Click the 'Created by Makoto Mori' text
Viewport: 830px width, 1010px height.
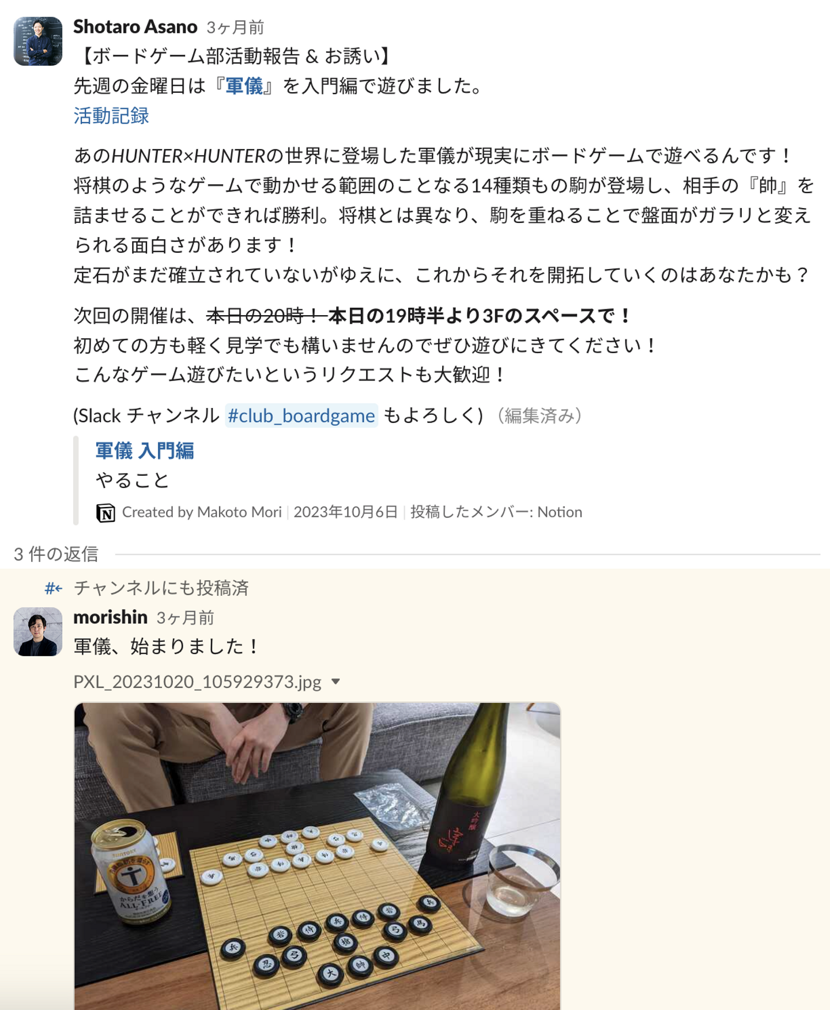click(202, 512)
